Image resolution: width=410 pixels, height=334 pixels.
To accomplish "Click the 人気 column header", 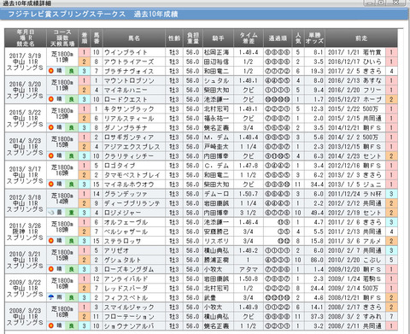I will [298, 38].
